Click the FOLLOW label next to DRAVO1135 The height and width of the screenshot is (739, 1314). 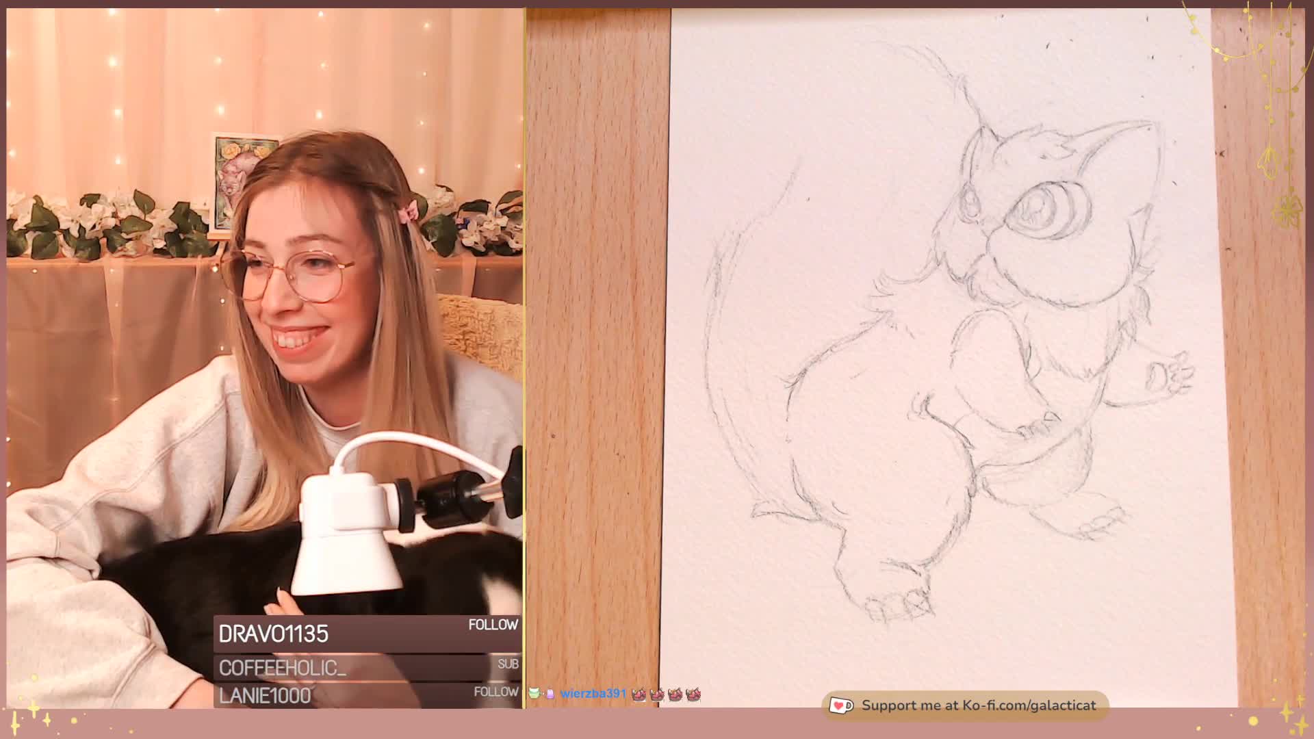coord(493,625)
